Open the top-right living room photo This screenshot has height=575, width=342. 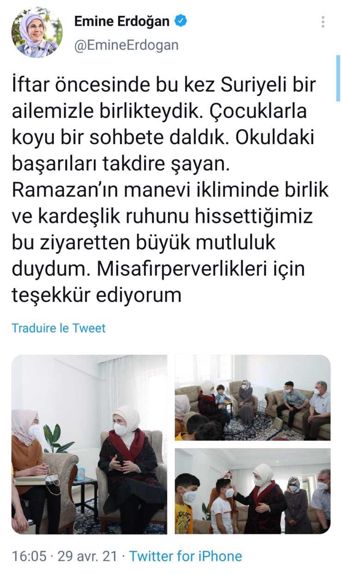tap(253, 398)
